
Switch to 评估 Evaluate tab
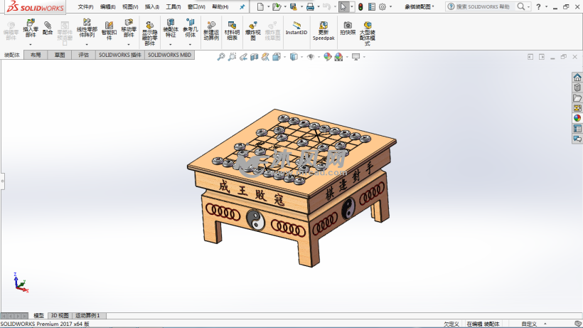click(83, 55)
